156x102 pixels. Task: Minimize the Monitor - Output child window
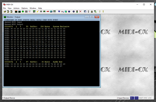pos(87,17)
